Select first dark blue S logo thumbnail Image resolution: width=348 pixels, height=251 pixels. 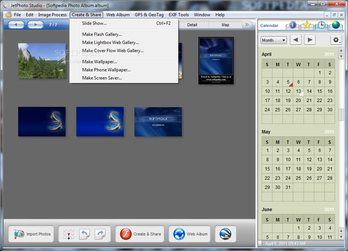(42, 121)
